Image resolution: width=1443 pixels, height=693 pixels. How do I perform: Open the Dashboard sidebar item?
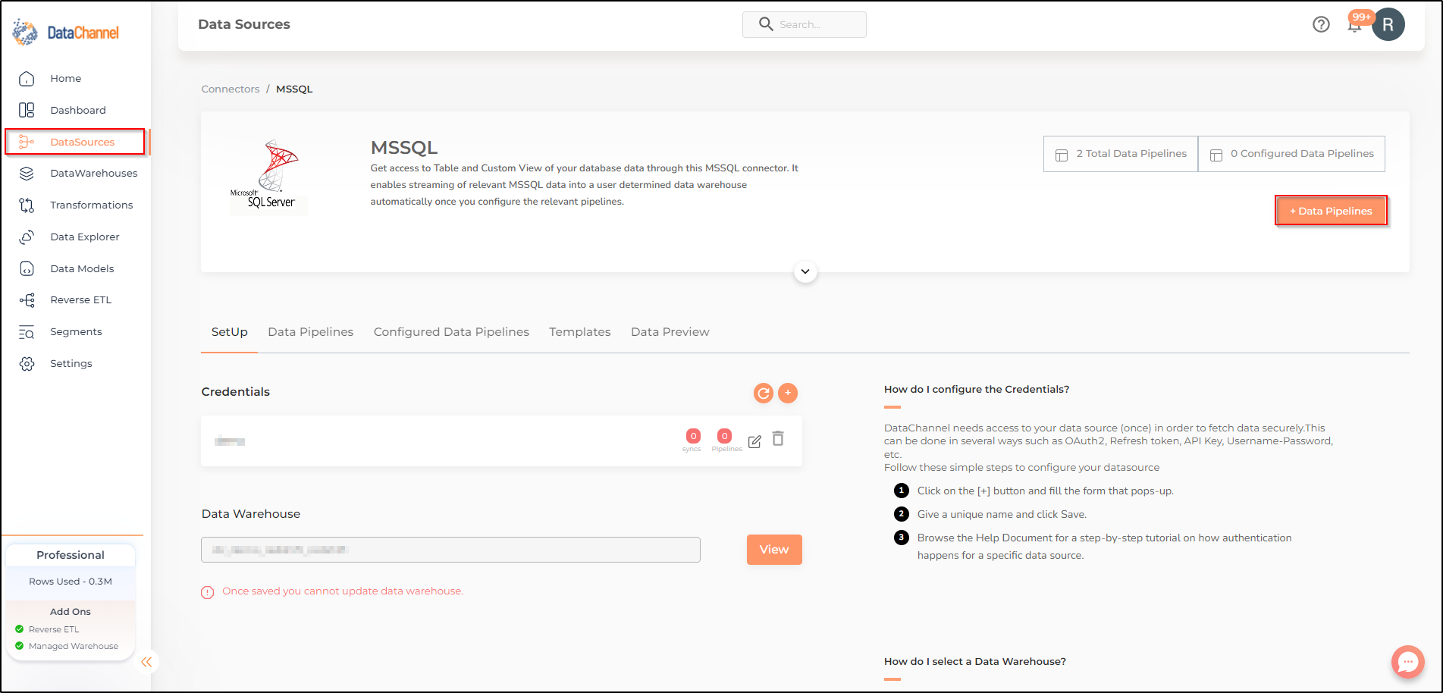[x=78, y=110]
